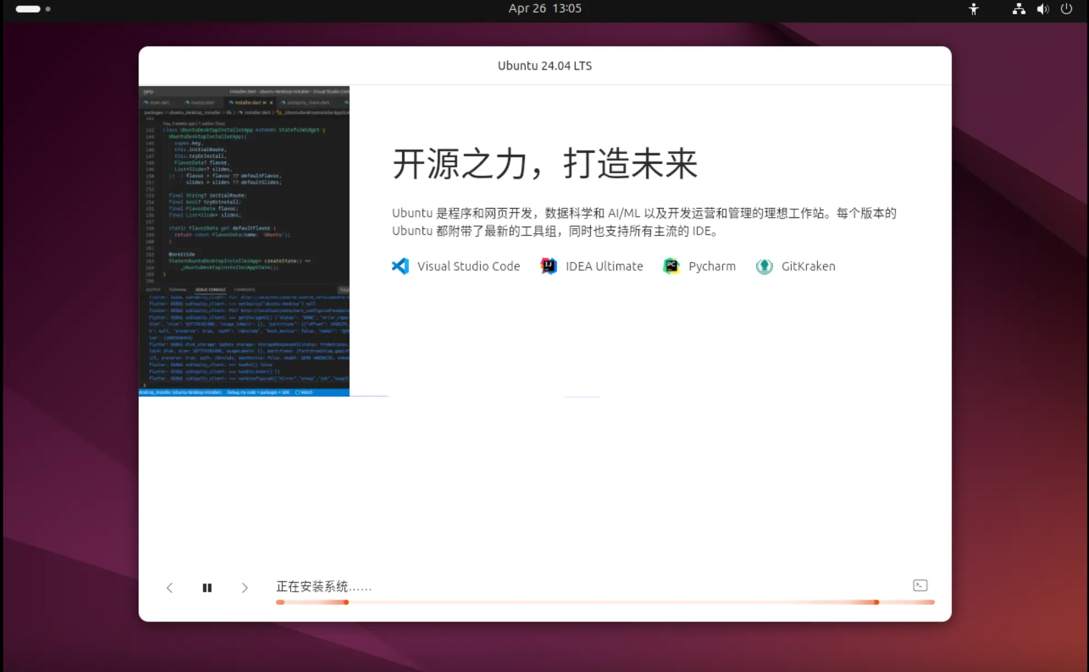Click the Ubuntu description paragraph
Screen dimensions: 1089x672
click(x=644, y=222)
